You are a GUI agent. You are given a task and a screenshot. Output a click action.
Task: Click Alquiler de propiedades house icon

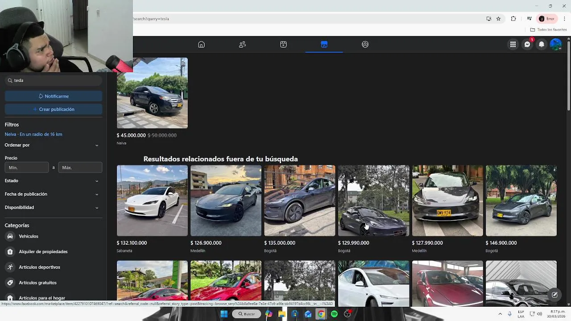click(x=10, y=251)
